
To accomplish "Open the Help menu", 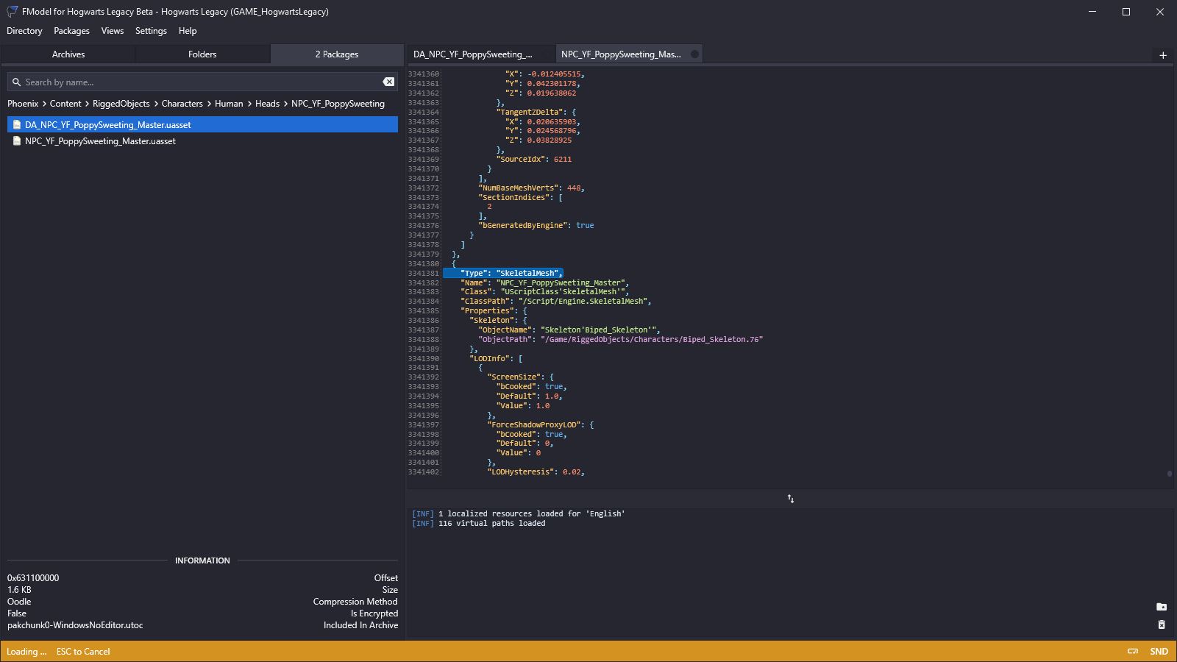I will pyautogui.click(x=188, y=31).
